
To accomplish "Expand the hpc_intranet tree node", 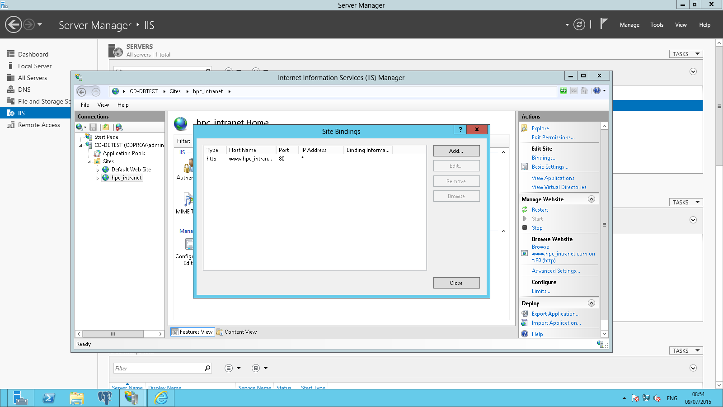I will pos(98,178).
